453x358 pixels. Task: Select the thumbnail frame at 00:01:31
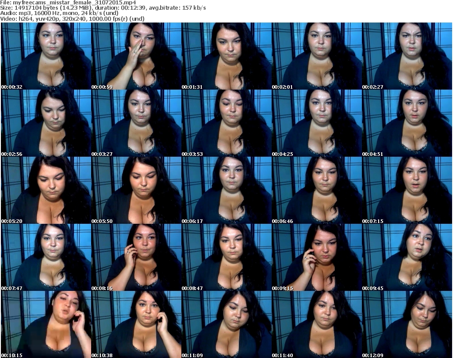pyautogui.click(x=226, y=56)
